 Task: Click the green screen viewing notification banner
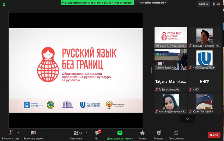click(97, 3)
